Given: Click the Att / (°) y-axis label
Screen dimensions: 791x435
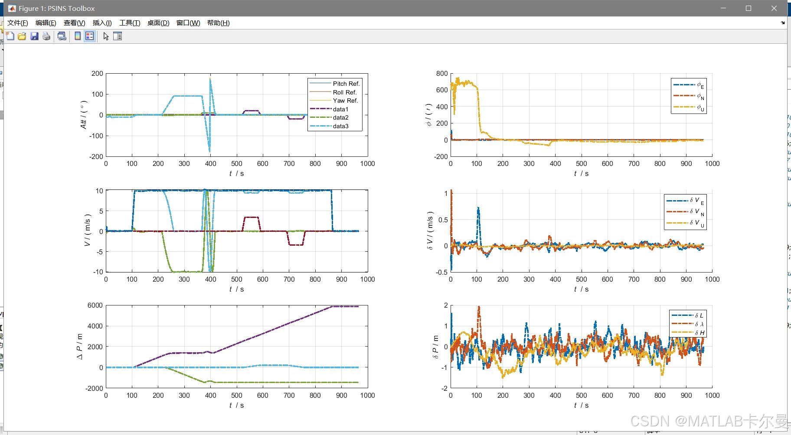Looking at the screenshot, I should 84,115.
